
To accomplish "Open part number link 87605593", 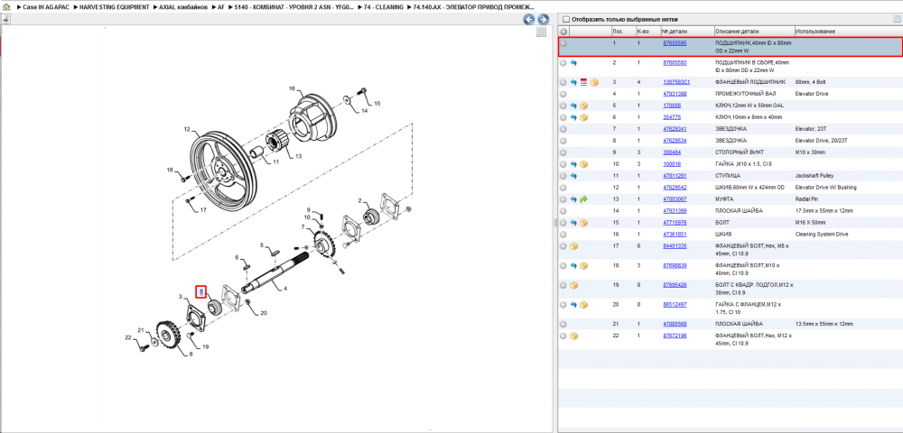I will click(675, 62).
